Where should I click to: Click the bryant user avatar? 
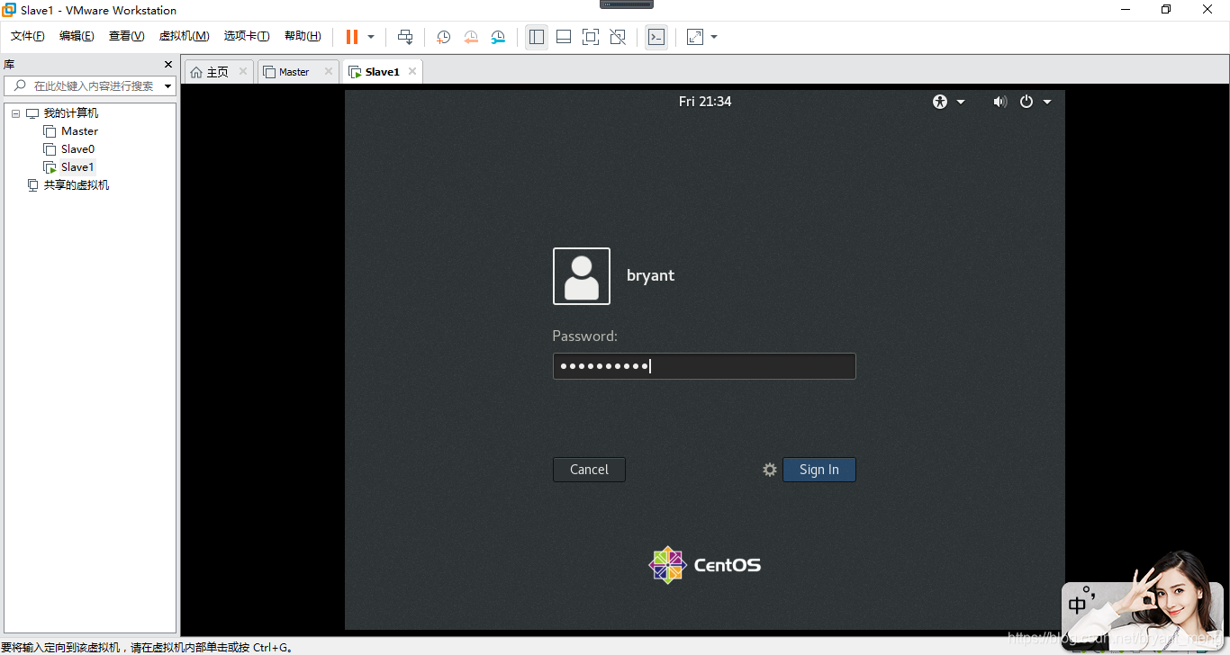(x=582, y=276)
